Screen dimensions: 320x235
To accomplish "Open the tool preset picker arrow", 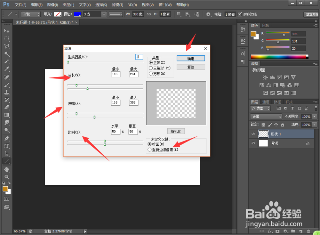I will tap(16, 14).
